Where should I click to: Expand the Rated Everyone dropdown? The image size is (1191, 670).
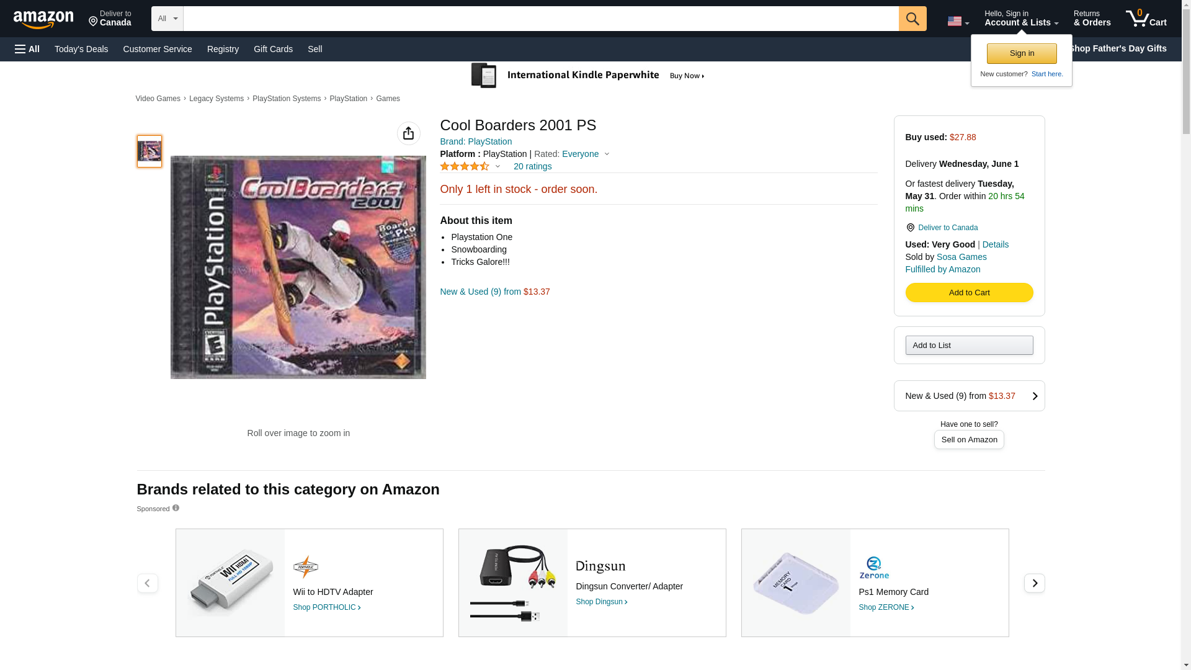point(607,154)
